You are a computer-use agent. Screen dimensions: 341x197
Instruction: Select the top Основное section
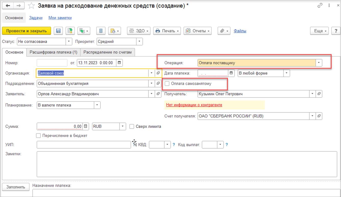(14, 18)
